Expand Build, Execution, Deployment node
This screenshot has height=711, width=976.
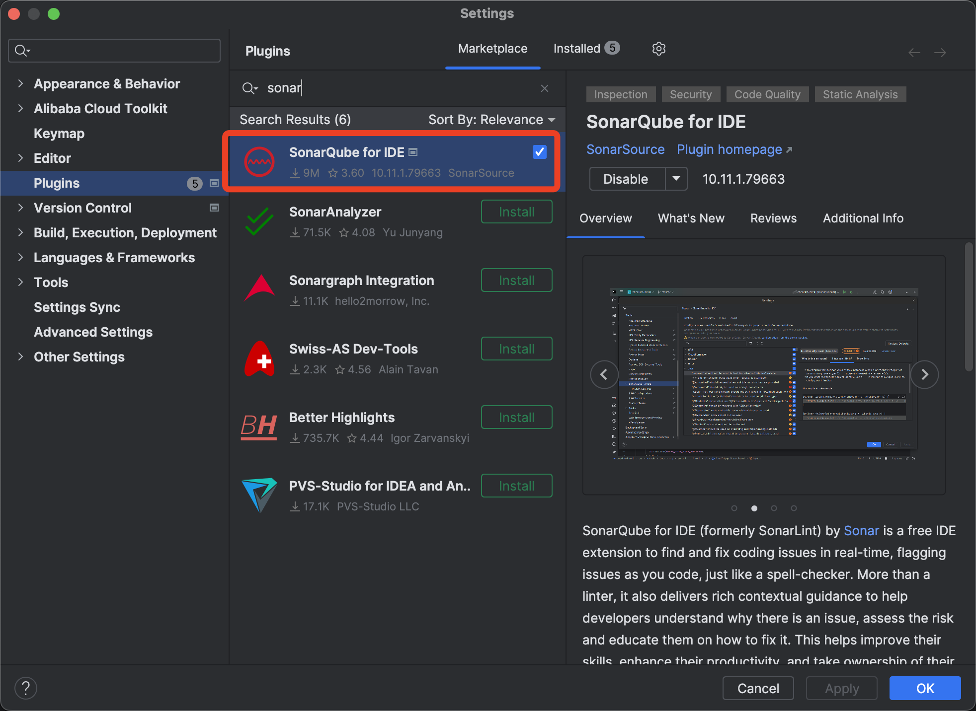coord(20,232)
